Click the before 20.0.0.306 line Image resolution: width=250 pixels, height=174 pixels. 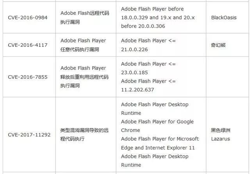tap(143, 26)
